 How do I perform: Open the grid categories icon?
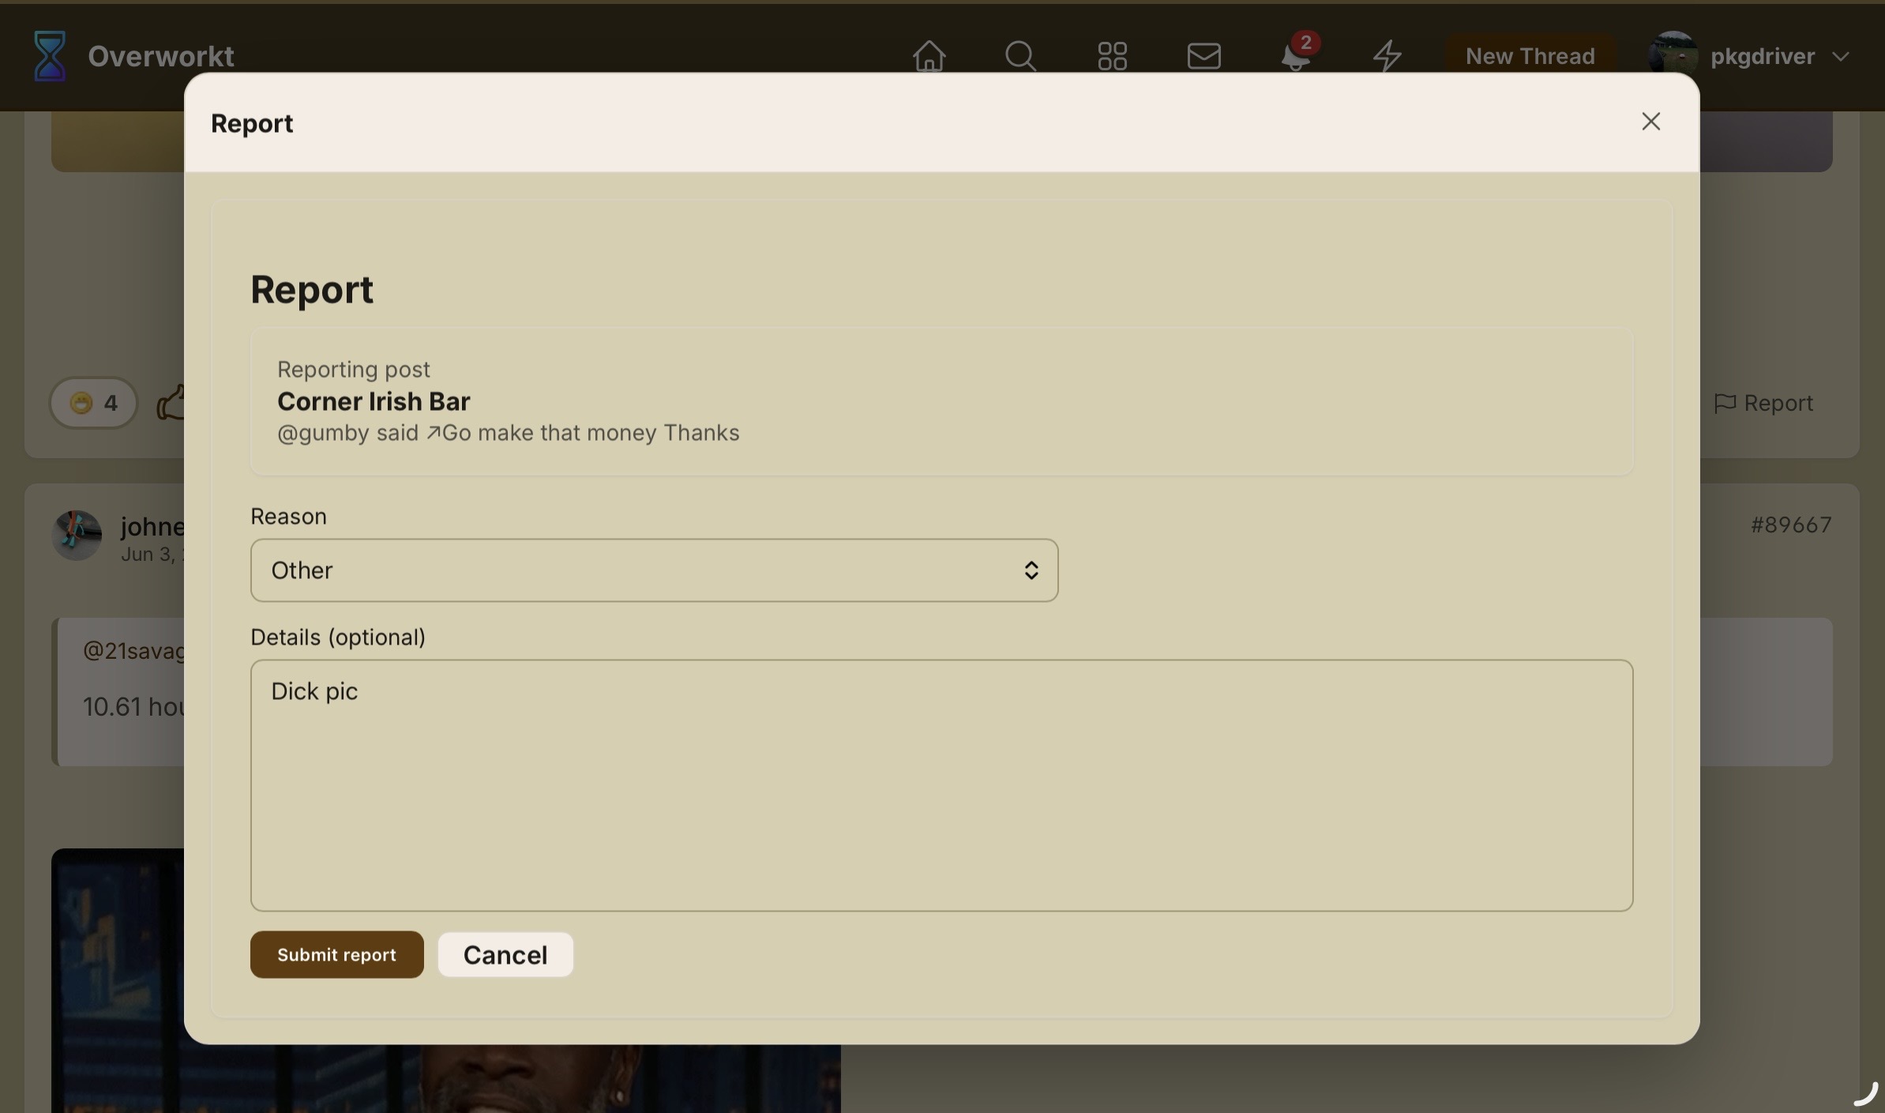click(1112, 56)
